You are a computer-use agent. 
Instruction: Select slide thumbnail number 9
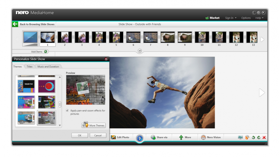click(185, 37)
